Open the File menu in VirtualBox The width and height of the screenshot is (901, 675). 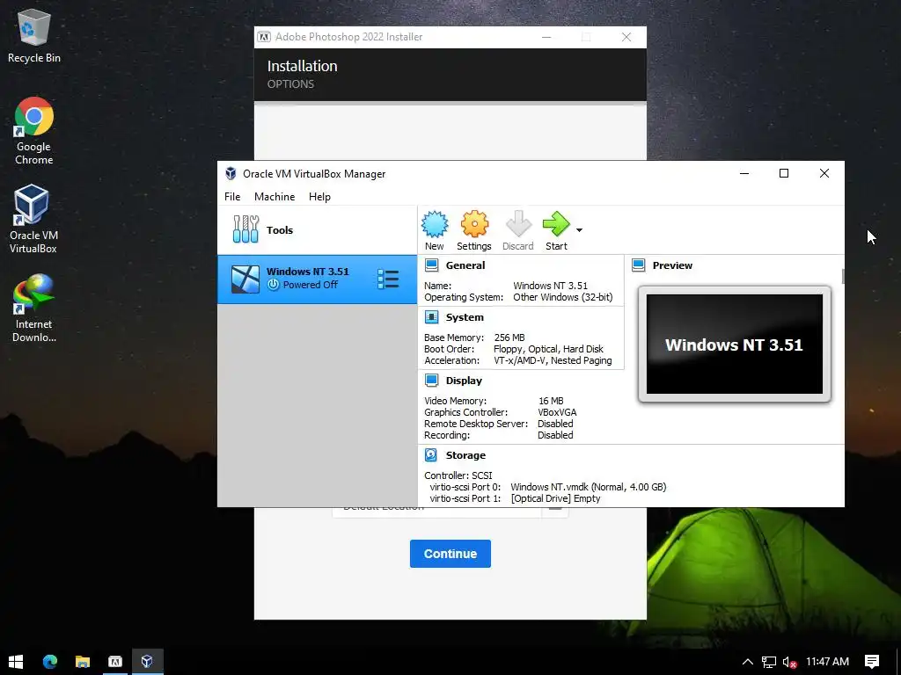(x=232, y=197)
